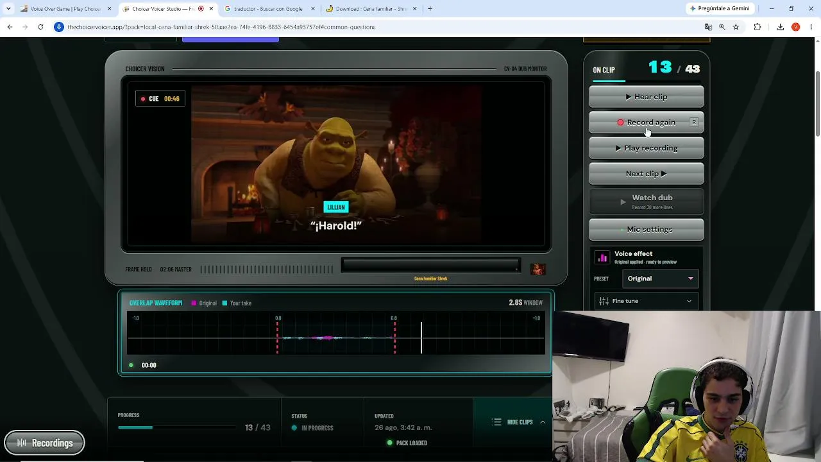Click the ¡Harold! subtitle line

click(x=336, y=226)
